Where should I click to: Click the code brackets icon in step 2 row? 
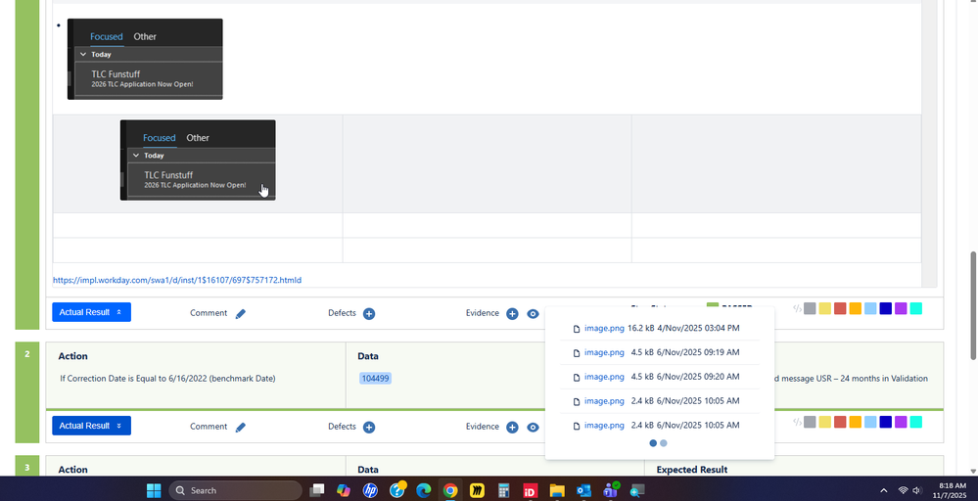pyautogui.click(x=797, y=422)
